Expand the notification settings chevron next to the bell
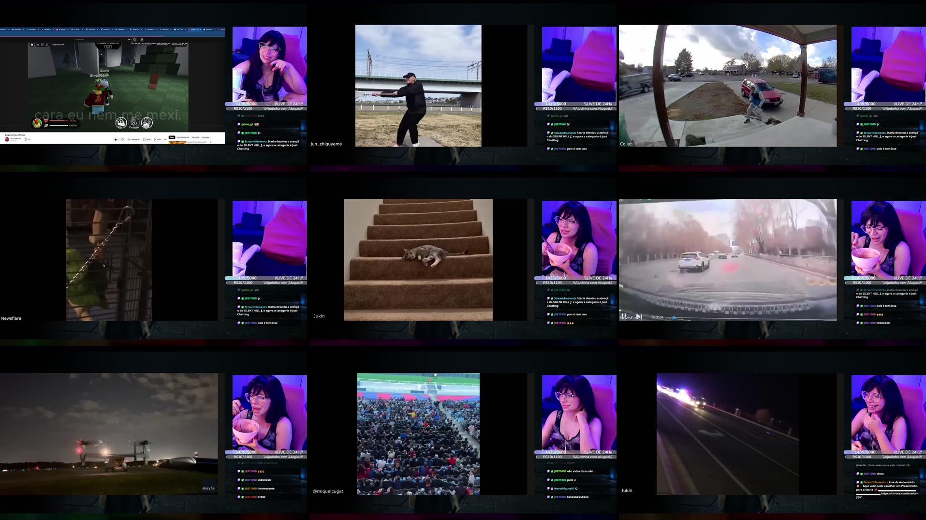Image resolution: width=926 pixels, height=520 pixels. [x=29, y=139]
